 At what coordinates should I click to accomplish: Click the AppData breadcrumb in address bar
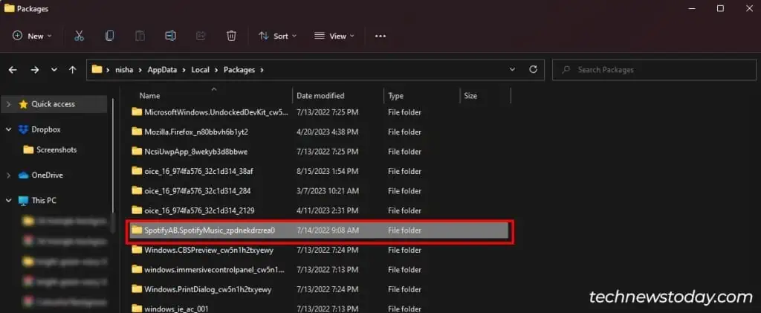pos(161,70)
